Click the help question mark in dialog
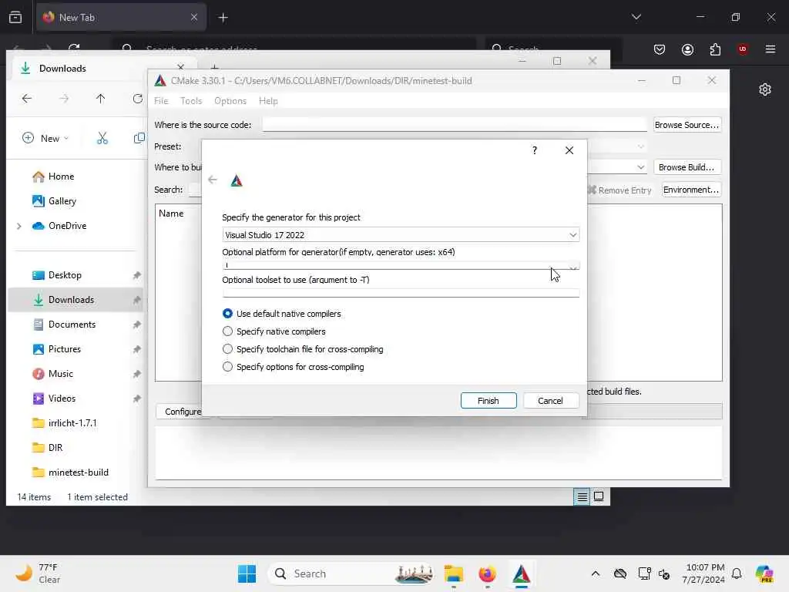This screenshot has height=592, width=789. (x=535, y=150)
